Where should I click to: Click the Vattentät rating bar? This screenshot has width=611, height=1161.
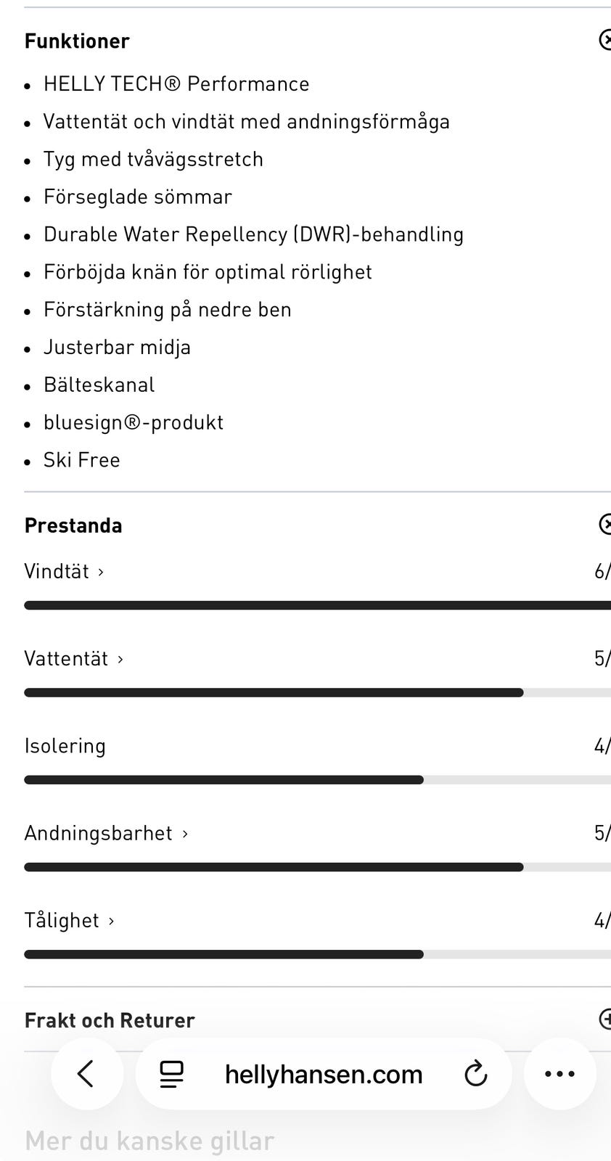[x=317, y=693]
